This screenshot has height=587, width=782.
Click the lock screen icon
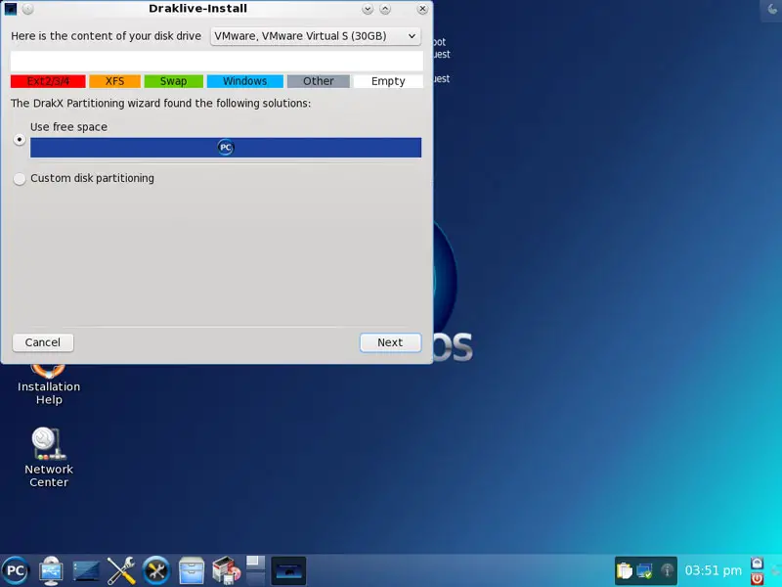click(x=757, y=564)
